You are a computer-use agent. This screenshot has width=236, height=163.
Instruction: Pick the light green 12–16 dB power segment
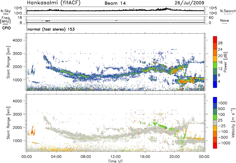(215, 66)
